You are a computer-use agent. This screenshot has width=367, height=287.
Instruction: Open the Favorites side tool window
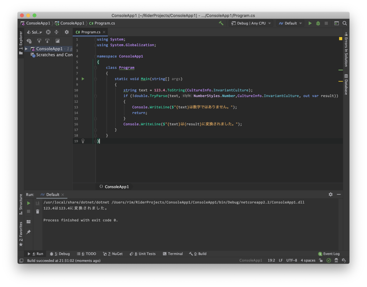pos(21,234)
